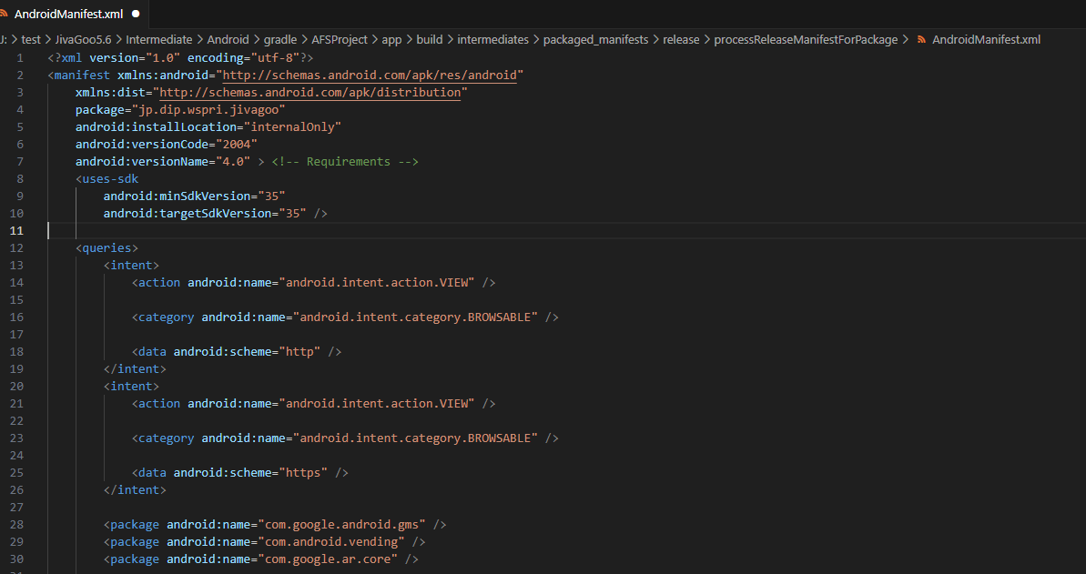Screen dimensions: 1086x574
Task: Open the AndroidManifest.xml breadcrumb item
Action: (x=986, y=40)
